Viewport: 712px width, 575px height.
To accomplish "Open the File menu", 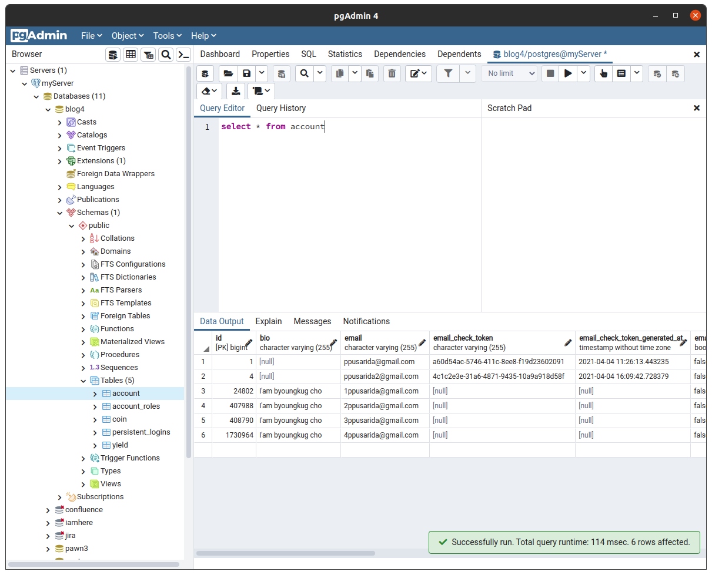I will [92, 36].
